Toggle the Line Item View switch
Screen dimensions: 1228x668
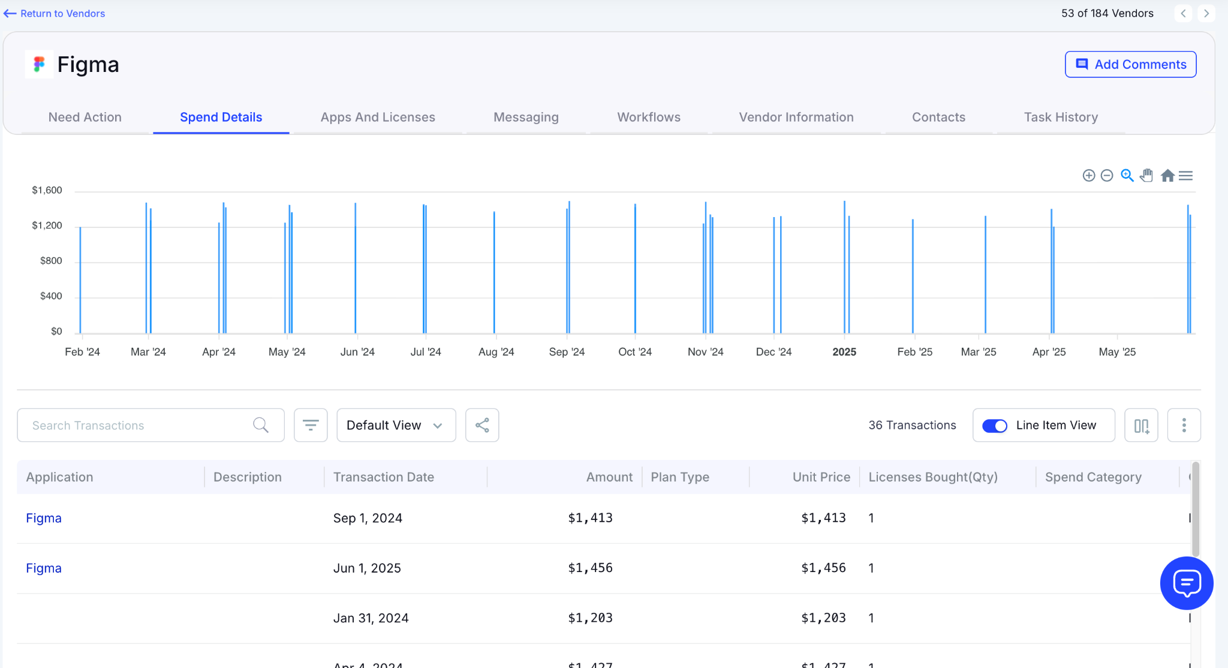995,426
